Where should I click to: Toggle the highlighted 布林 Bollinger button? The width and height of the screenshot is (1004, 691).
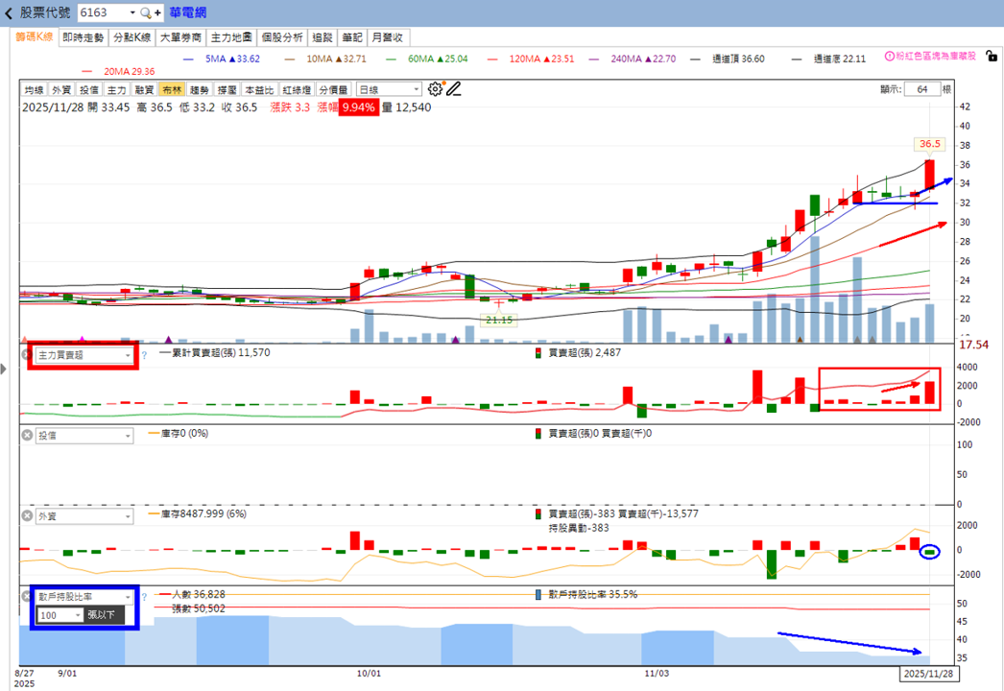click(x=172, y=89)
